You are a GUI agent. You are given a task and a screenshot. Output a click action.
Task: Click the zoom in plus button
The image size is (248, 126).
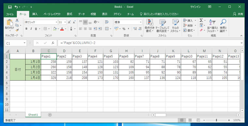(x=229, y=120)
